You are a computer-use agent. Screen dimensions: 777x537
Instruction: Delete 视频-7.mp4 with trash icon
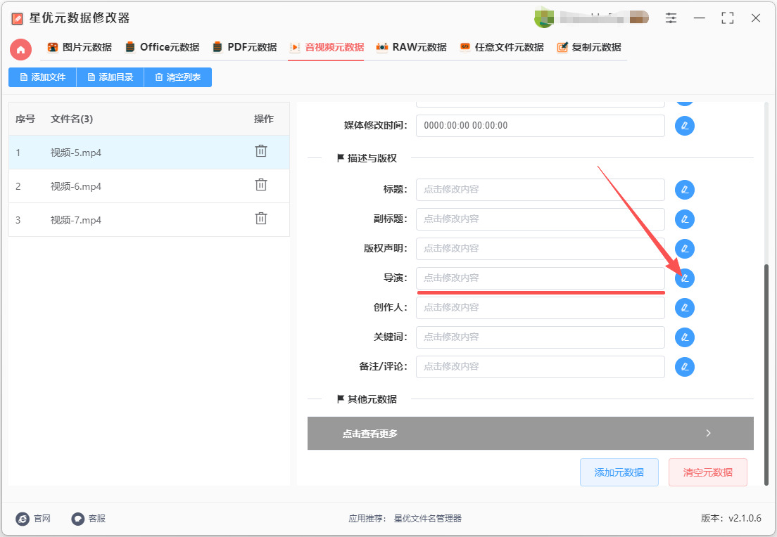[261, 219]
